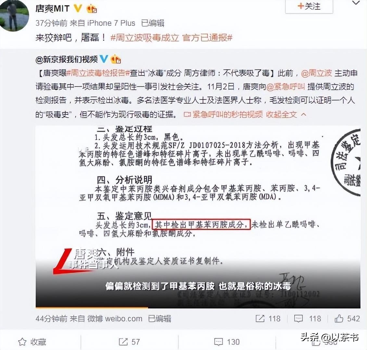Click the yellow V verified badge next to 唐爽MIT
Image resolution: width=367 pixels, height=350 pixels.
coord(78,9)
